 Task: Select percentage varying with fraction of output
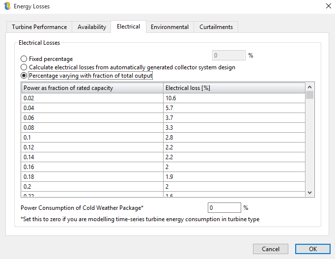(x=24, y=76)
